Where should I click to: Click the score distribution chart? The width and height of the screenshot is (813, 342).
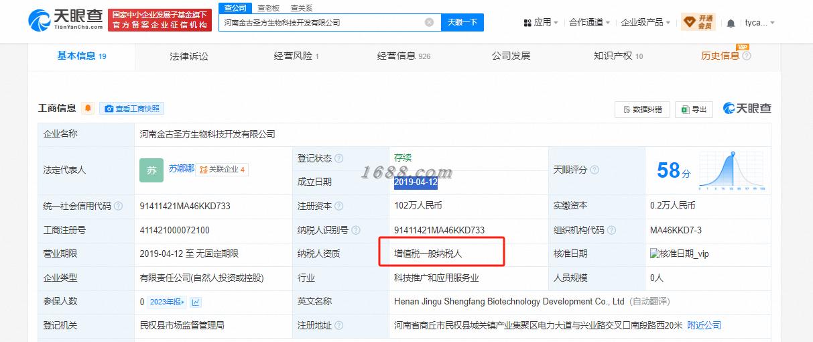click(x=733, y=170)
